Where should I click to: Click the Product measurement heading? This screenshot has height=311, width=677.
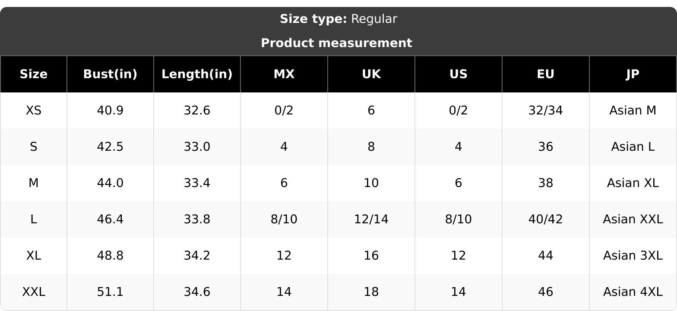coord(337,43)
